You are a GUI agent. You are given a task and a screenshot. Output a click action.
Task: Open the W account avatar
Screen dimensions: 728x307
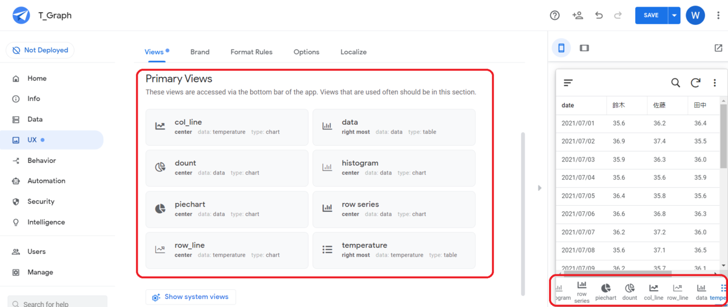[x=695, y=15]
